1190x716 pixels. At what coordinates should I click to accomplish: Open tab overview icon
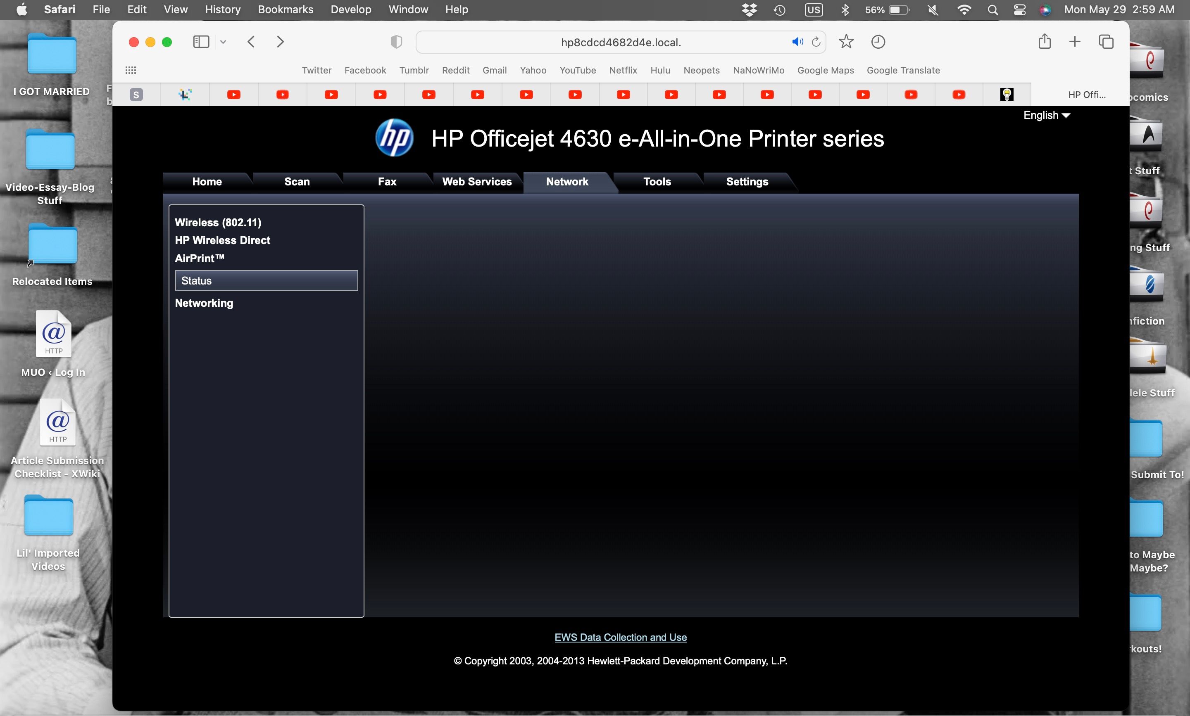pos(1106,42)
